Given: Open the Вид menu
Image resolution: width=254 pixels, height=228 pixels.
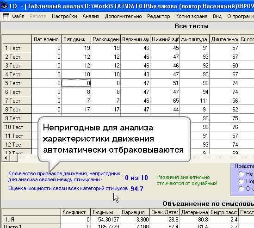Looking at the screenshot, I should pyautogui.click(x=217, y=16).
